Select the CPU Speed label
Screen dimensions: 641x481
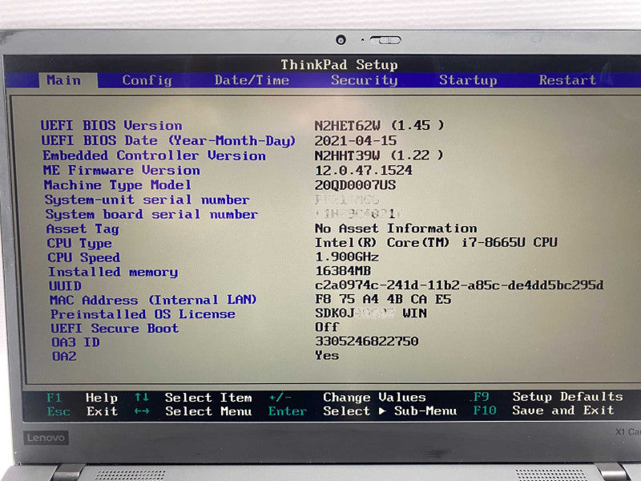point(84,257)
